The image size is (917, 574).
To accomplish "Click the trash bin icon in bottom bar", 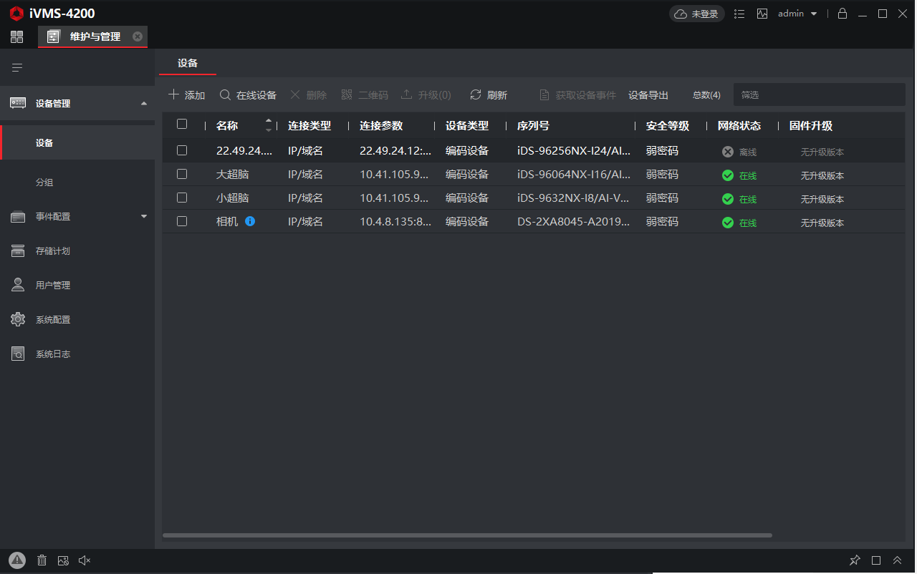I will pyautogui.click(x=42, y=560).
